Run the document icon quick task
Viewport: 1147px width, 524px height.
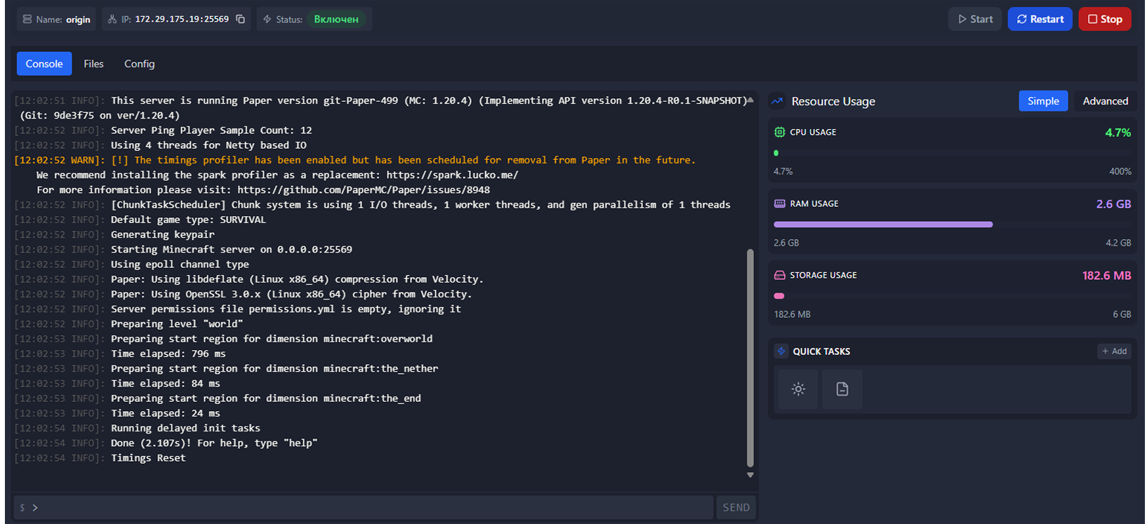[842, 389]
